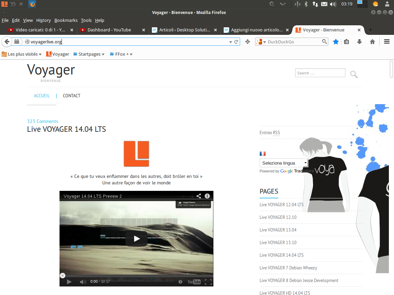Open the Firefox hamburger menu
394x295 pixels.
click(387, 42)
